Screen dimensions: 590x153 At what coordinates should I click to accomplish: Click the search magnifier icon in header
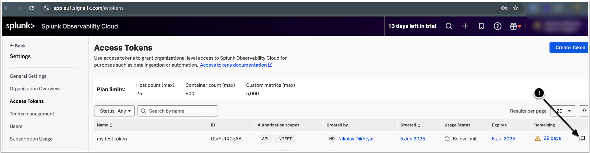(x=449, y=26)
